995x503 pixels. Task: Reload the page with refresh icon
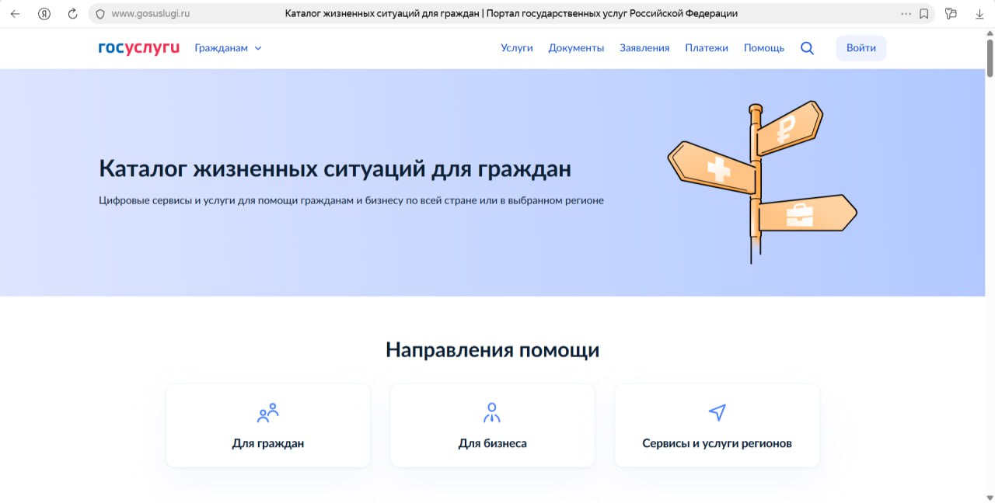tap(73, 14)
